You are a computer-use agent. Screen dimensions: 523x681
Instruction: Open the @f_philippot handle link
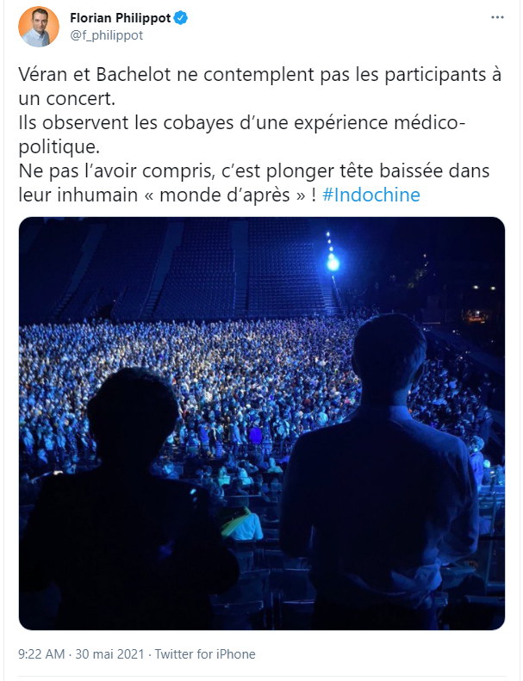pyautogui.click(x=107, y=35)
